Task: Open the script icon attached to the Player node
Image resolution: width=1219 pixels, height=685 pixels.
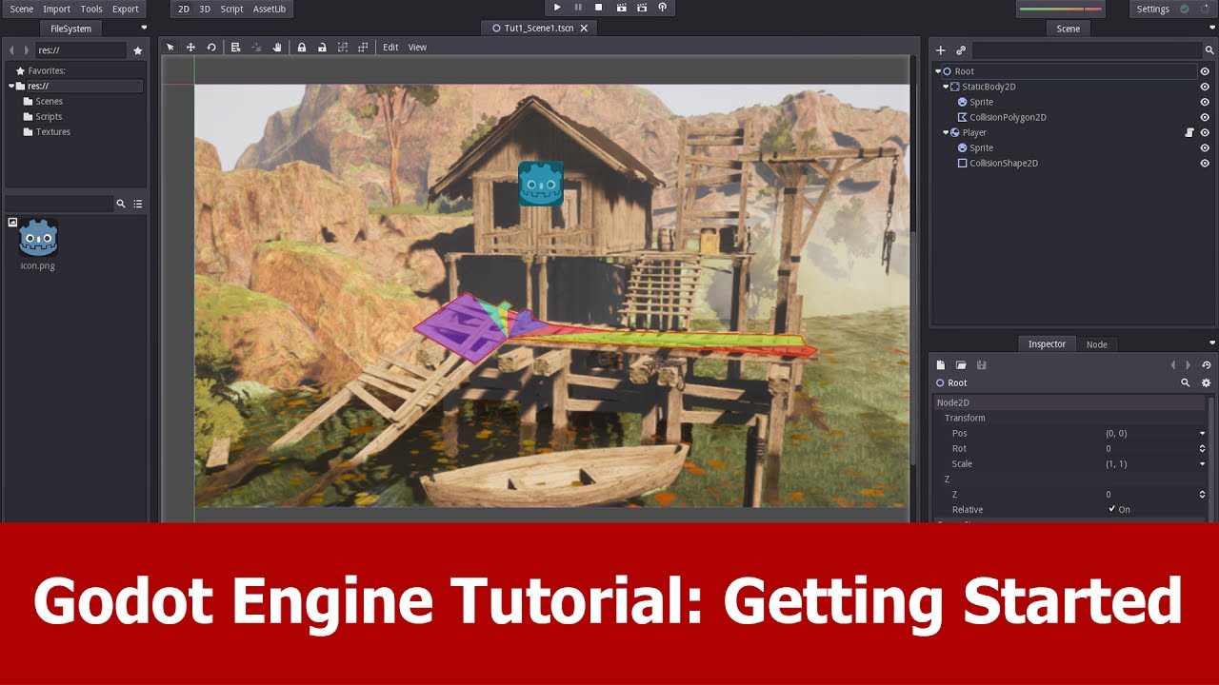Action: tap(1189, 132)
